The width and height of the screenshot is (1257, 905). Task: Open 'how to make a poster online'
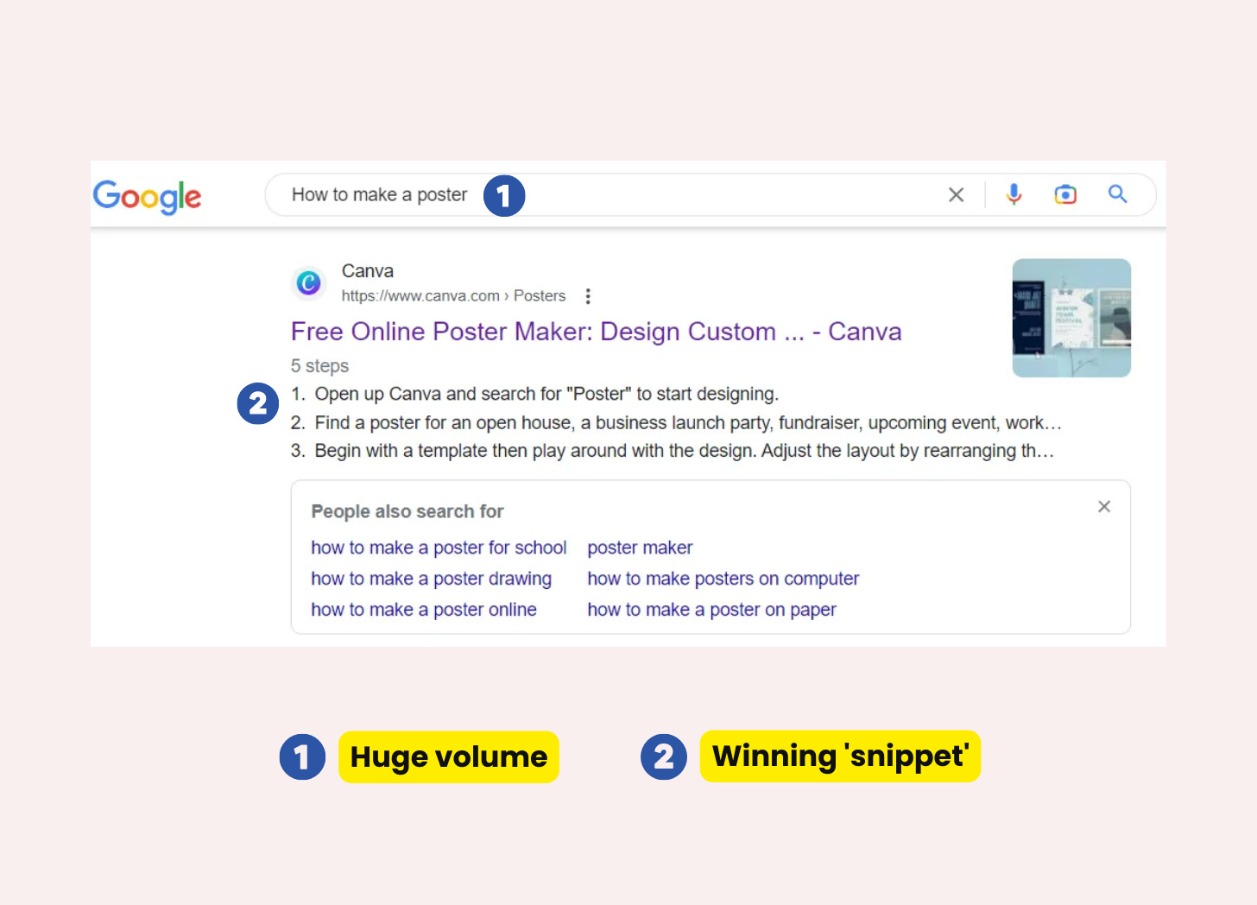tap(424, 610)
